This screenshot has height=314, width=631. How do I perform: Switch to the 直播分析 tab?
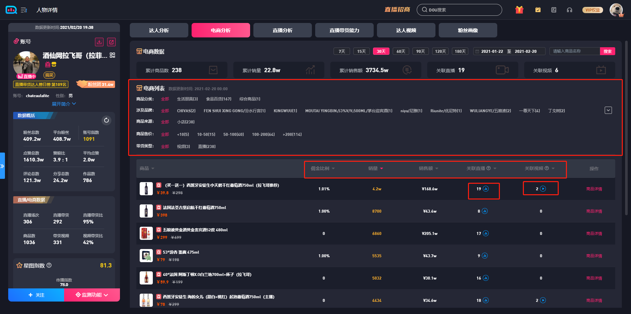tap(282, 30)
